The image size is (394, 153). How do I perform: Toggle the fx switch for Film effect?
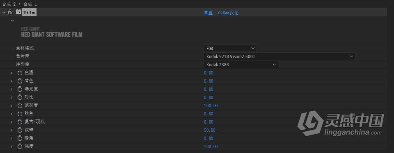click(x=10, y=12)
